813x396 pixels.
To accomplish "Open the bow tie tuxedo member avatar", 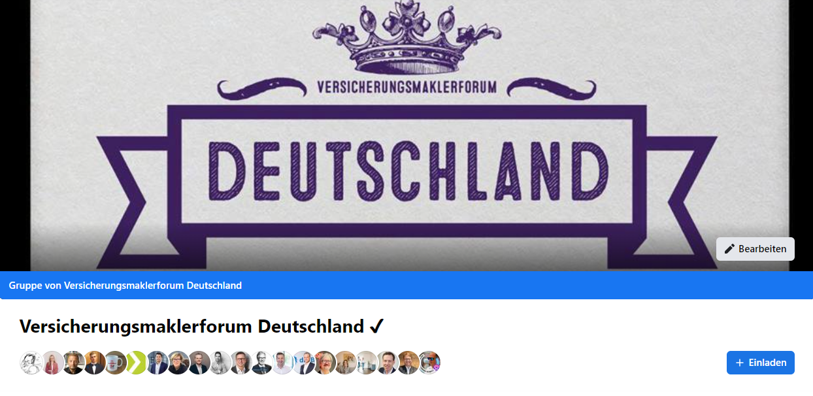I will coord(94,363).
